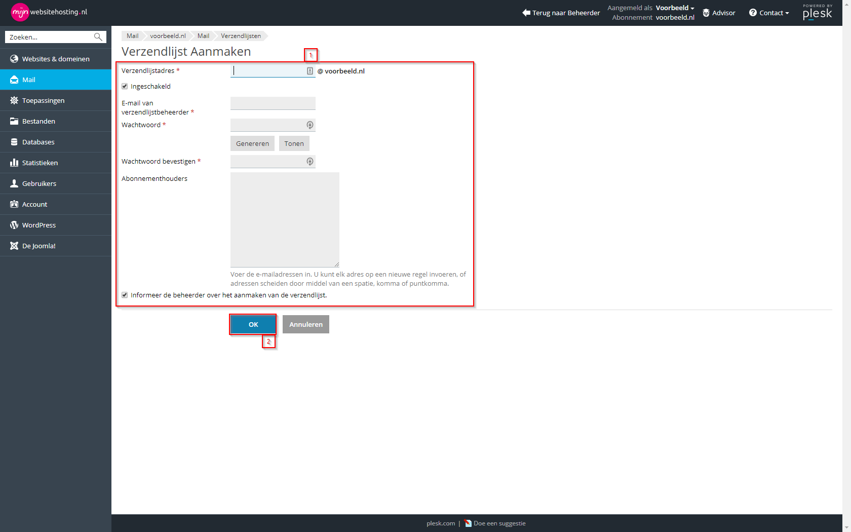Viewport: 851px width, 532px height.
Task: Open Websites & domeinen menu item
Action: pos(56,59)
